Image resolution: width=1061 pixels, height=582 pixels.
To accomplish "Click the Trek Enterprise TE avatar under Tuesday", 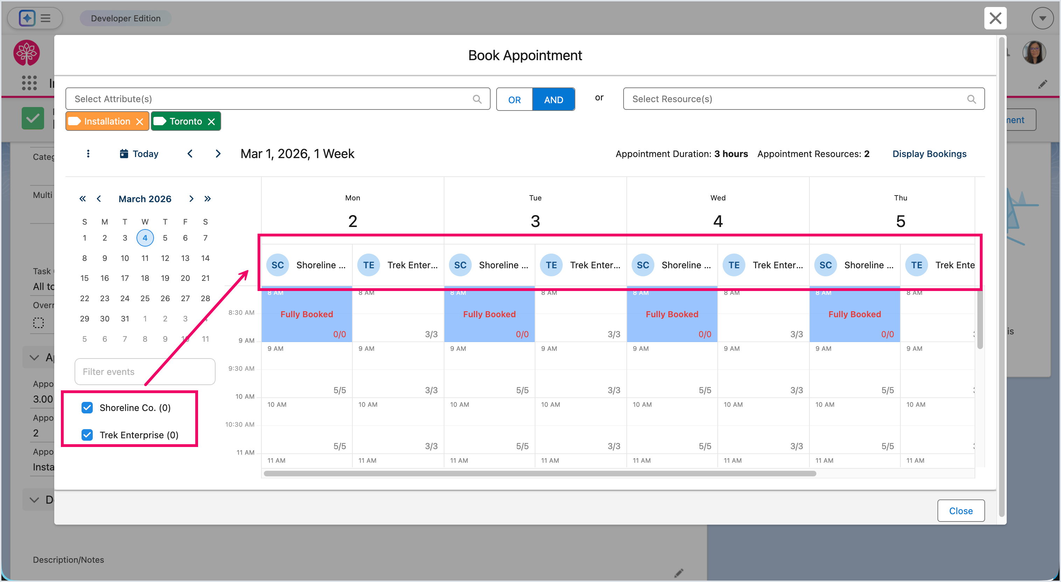I will pyautogui.click(x=551, y=265).
